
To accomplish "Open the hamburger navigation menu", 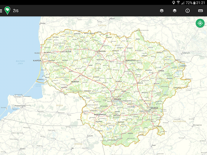I will coord(1,11).
